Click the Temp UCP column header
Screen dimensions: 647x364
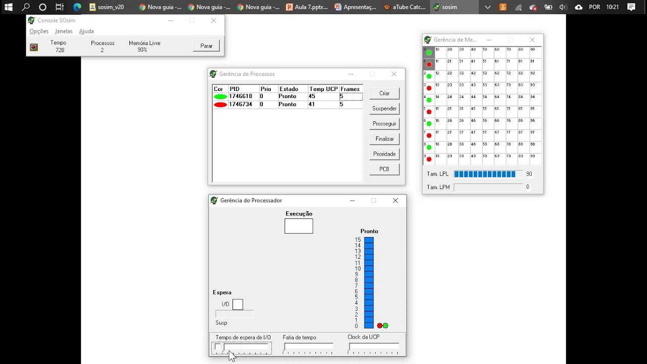(323, 89)
